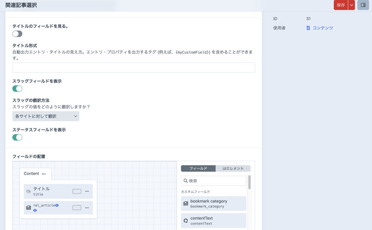372x230 pixels.
Task: Toggle the sidebar panel icon
Action: tap(363, 5)
